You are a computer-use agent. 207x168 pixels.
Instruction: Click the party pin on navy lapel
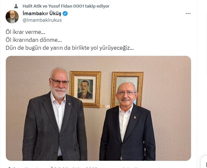click(135, 117)
